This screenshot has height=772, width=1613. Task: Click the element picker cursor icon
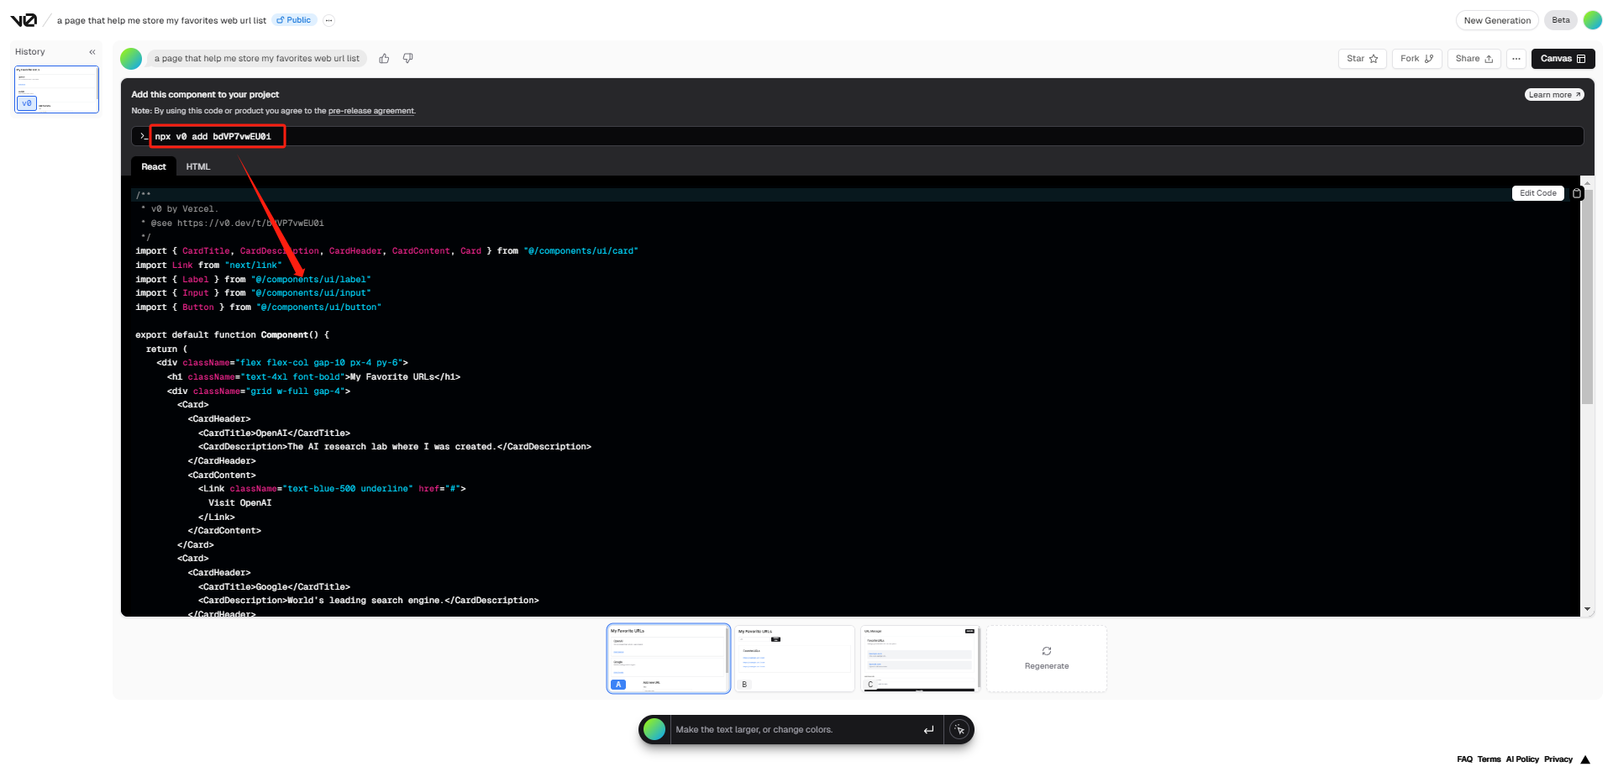tap(959, 730)
